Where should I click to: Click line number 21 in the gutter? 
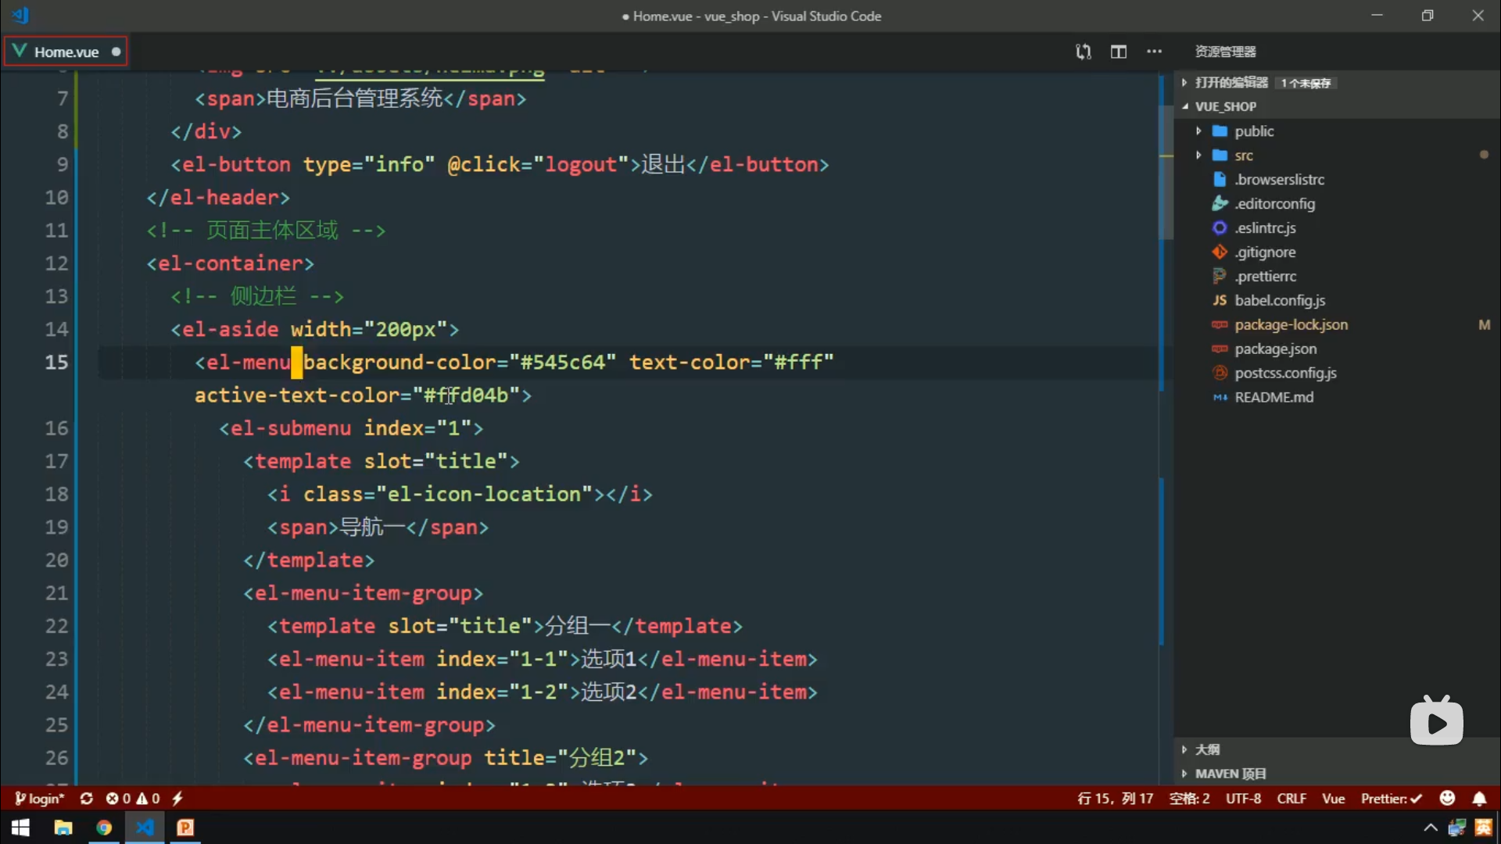[56, 593]
